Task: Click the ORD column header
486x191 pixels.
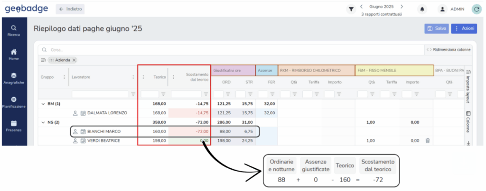Action: coord(226,82)
